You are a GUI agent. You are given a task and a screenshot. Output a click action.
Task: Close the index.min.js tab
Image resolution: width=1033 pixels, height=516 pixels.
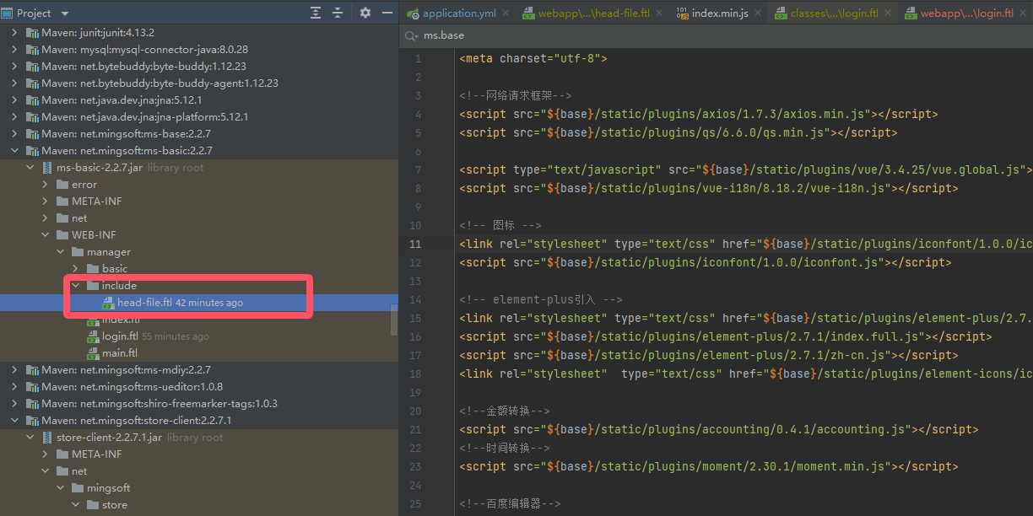[758, 13]
